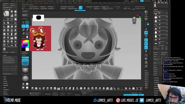Image resolution: width=185 pixels, height=104 pixels.
Task: Select the white secondary color swatch
Action: point(27,49)
